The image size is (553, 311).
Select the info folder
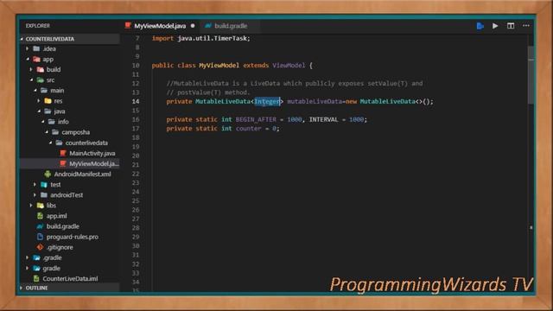(63, 122)
